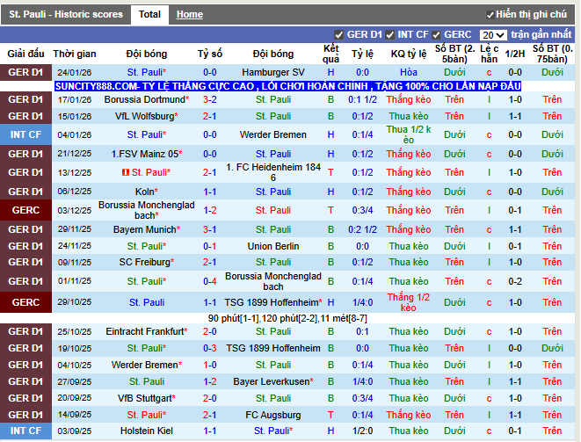
Task: Click the 3-1 score for Bayern Munich match
Action: coord(210,229)
